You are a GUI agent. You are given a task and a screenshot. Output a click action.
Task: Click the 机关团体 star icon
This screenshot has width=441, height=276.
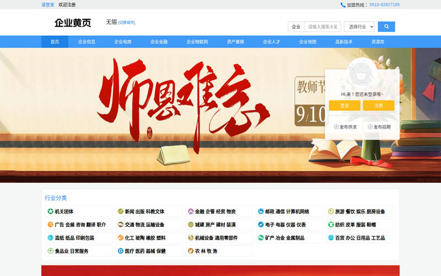pyautogui.click(x=50, y=211)
